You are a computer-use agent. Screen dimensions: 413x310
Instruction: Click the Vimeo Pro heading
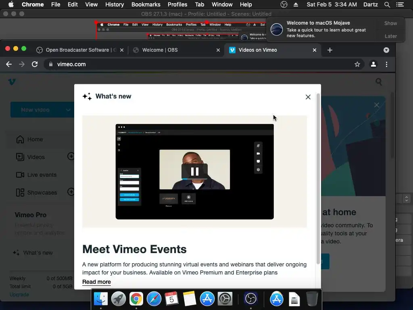(31, 215)
